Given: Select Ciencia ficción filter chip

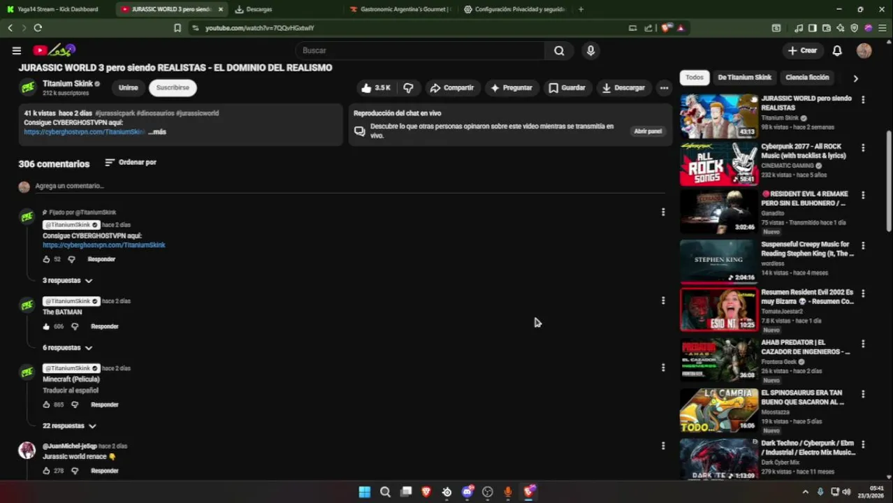Looking at the screenshot, I should coord(807,78).
